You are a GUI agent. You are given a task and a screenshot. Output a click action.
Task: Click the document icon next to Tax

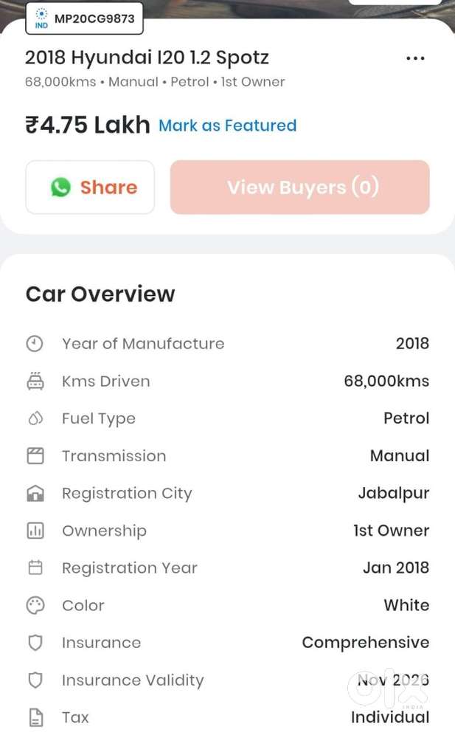click(35, 717)
